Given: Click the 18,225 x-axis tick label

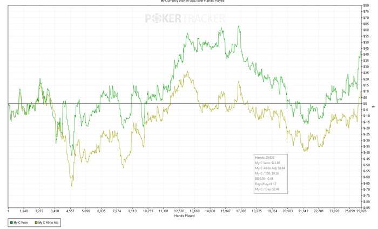Looking at the screenshot, I should tap(256, 211).
